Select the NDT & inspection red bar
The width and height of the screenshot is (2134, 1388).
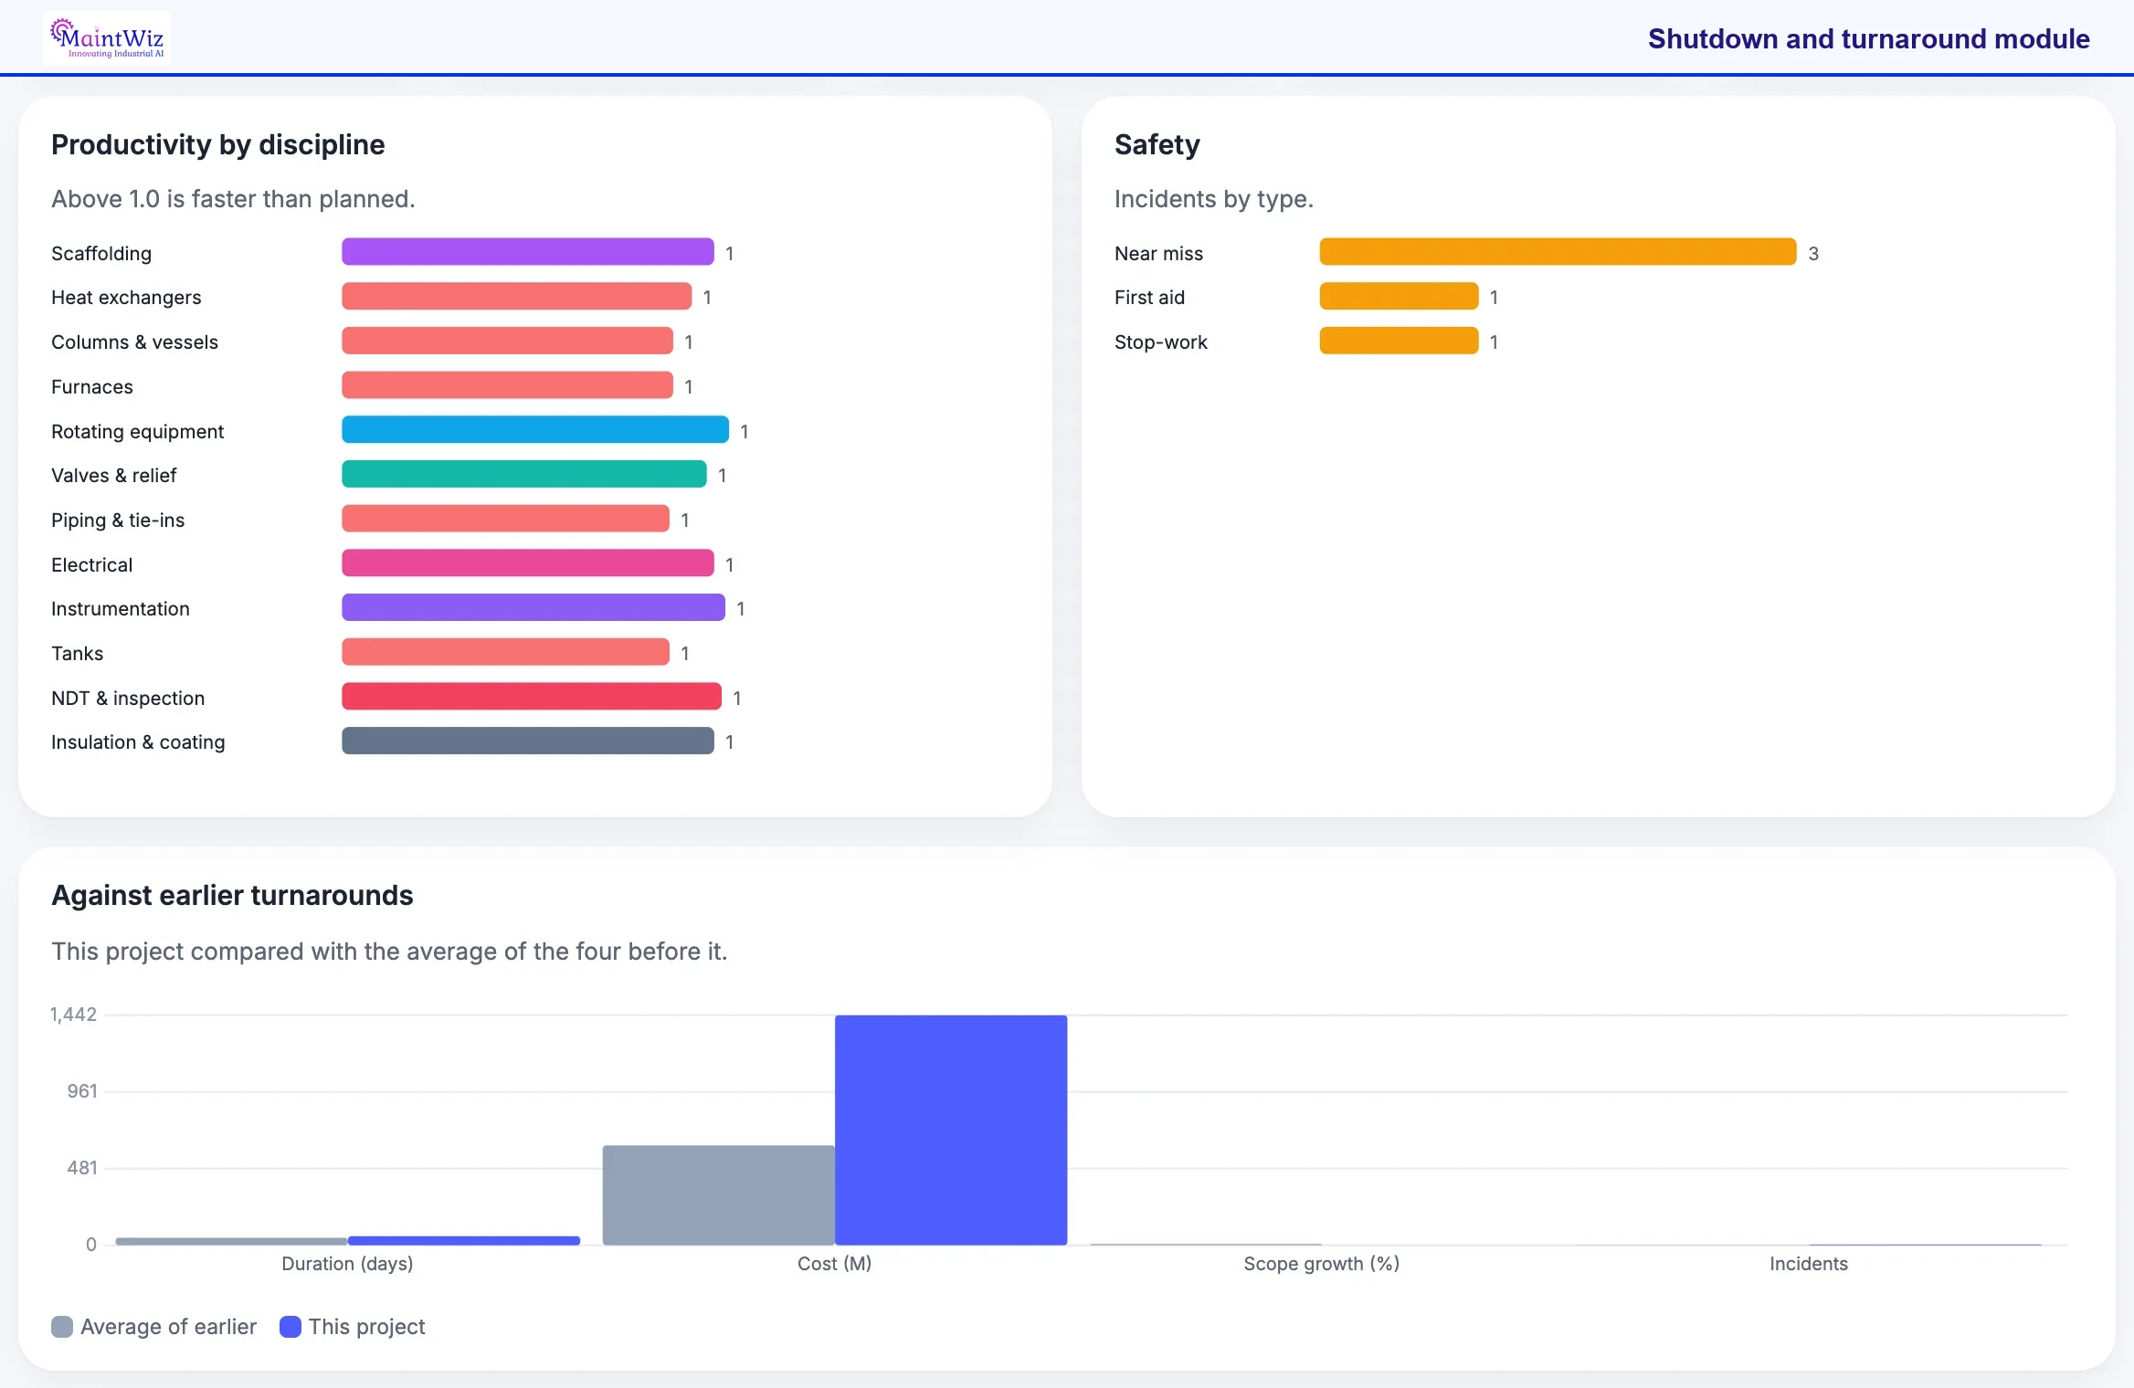(x=531, y=697)
